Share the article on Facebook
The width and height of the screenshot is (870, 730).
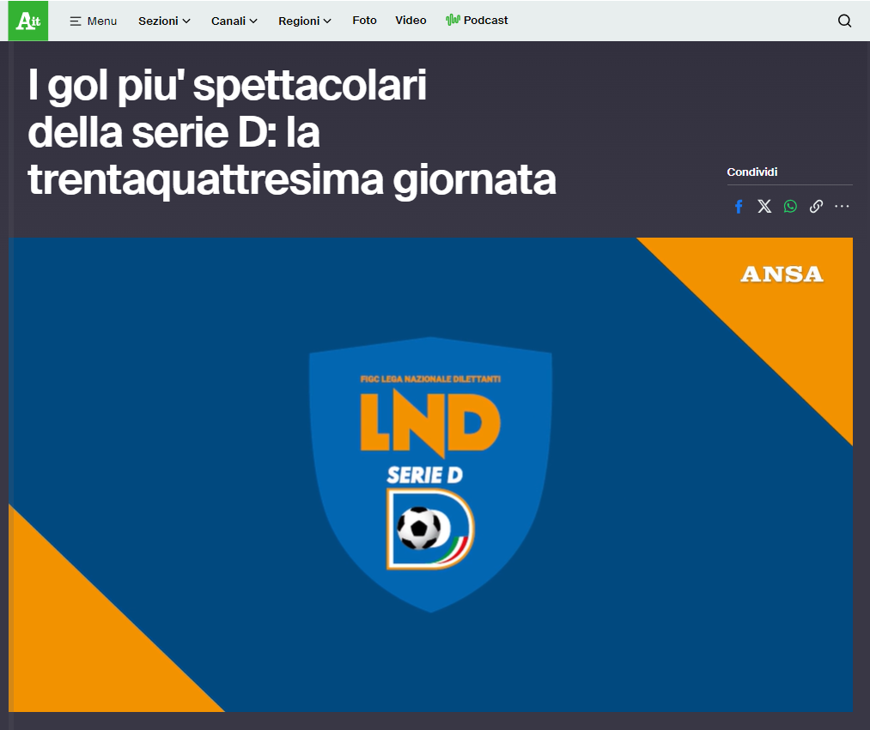click(739, 207)
